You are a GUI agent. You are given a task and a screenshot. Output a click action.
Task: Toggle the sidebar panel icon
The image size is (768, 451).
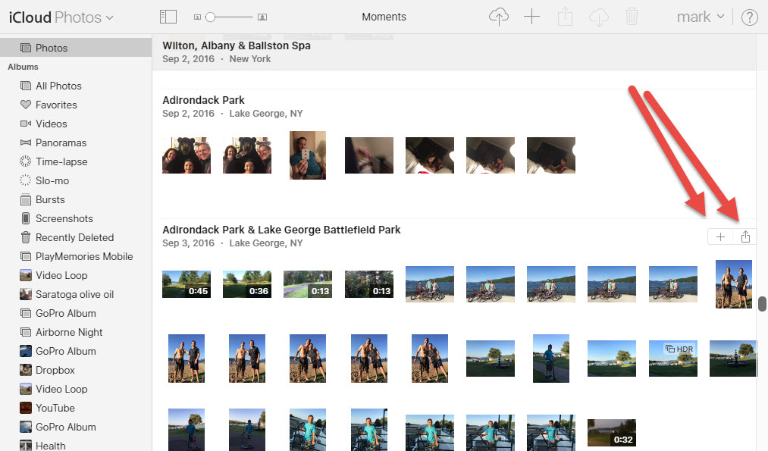168,17
